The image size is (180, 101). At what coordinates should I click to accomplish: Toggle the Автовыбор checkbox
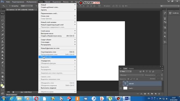(x=10, y=6)
